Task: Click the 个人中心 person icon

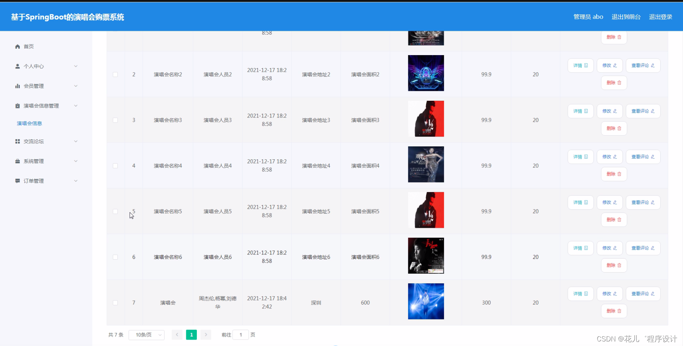Action: point(17,66)
